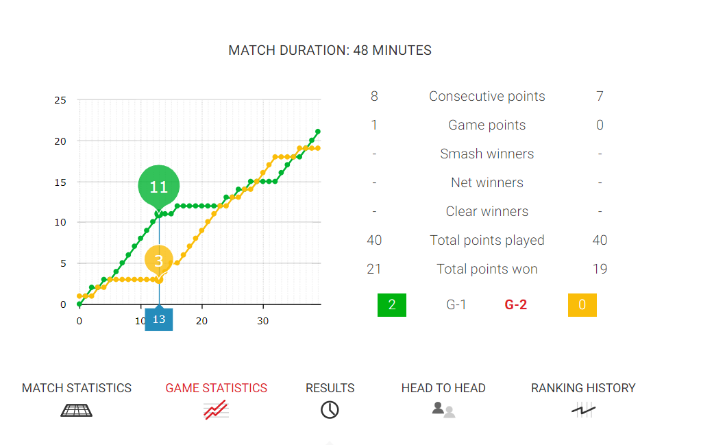Viewport: 701px width, 445px height.
Task: Click the zigzag icon under Ranking History
Action: point(583,410)
